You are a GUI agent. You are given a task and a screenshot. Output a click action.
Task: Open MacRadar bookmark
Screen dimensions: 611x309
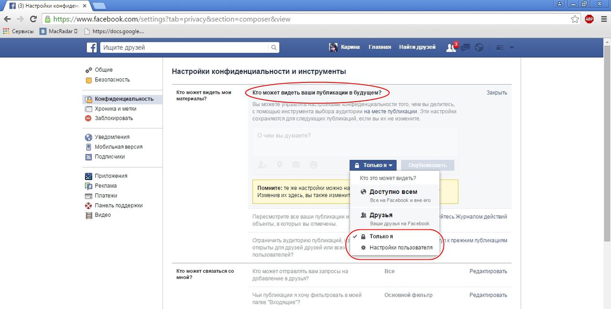[59, 32]
